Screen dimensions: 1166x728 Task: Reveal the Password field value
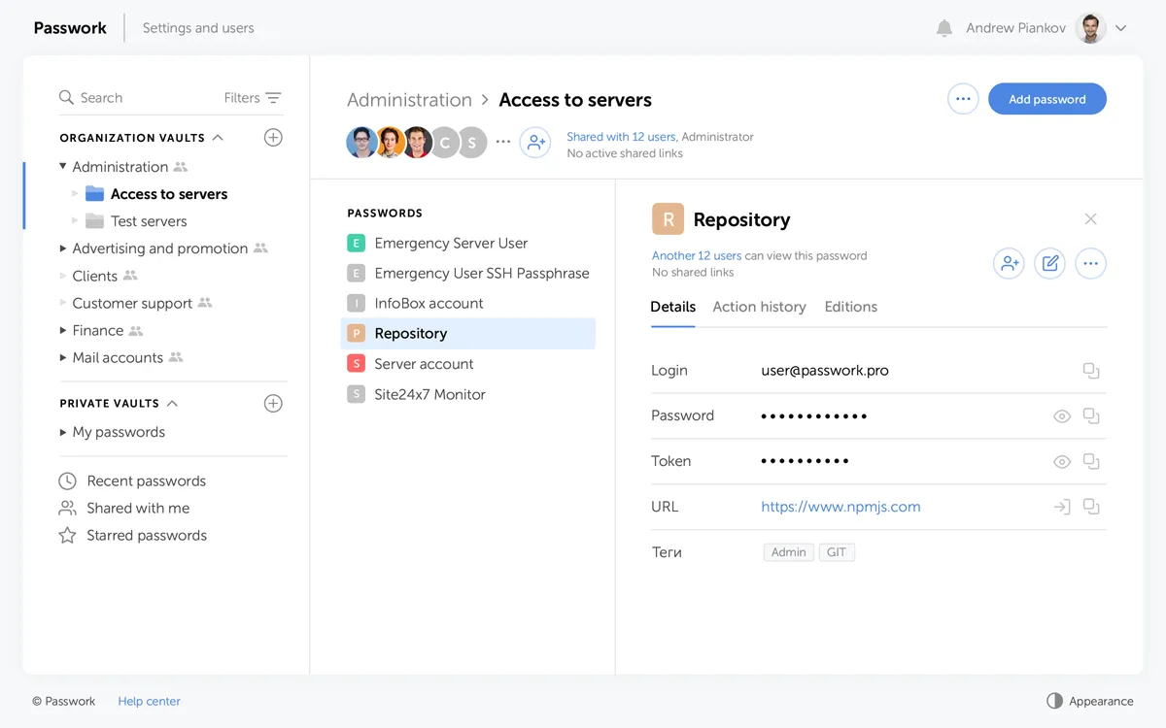click(1062, 416)
